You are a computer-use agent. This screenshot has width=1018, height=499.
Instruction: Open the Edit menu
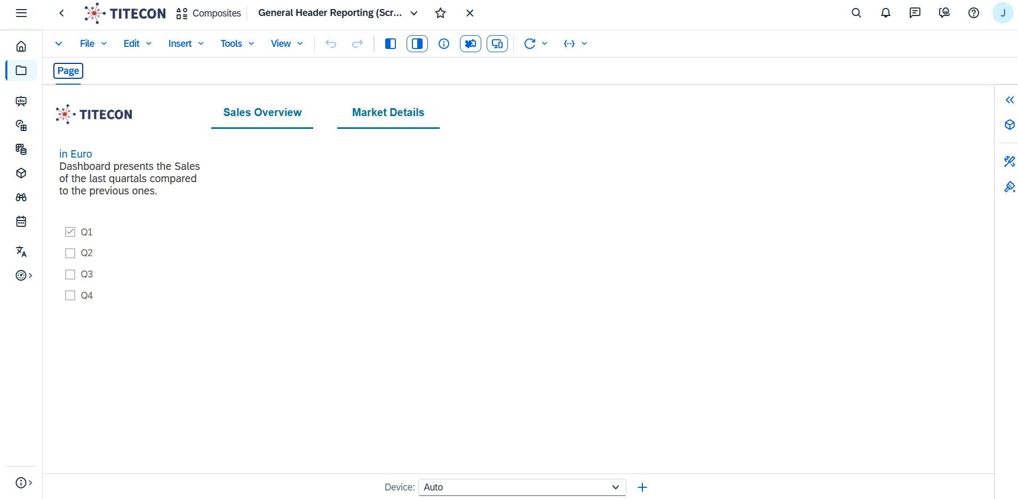coord(138,44)
